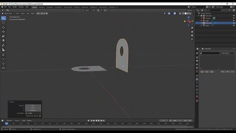Expand the Camera item in outliner

point(201,18)
